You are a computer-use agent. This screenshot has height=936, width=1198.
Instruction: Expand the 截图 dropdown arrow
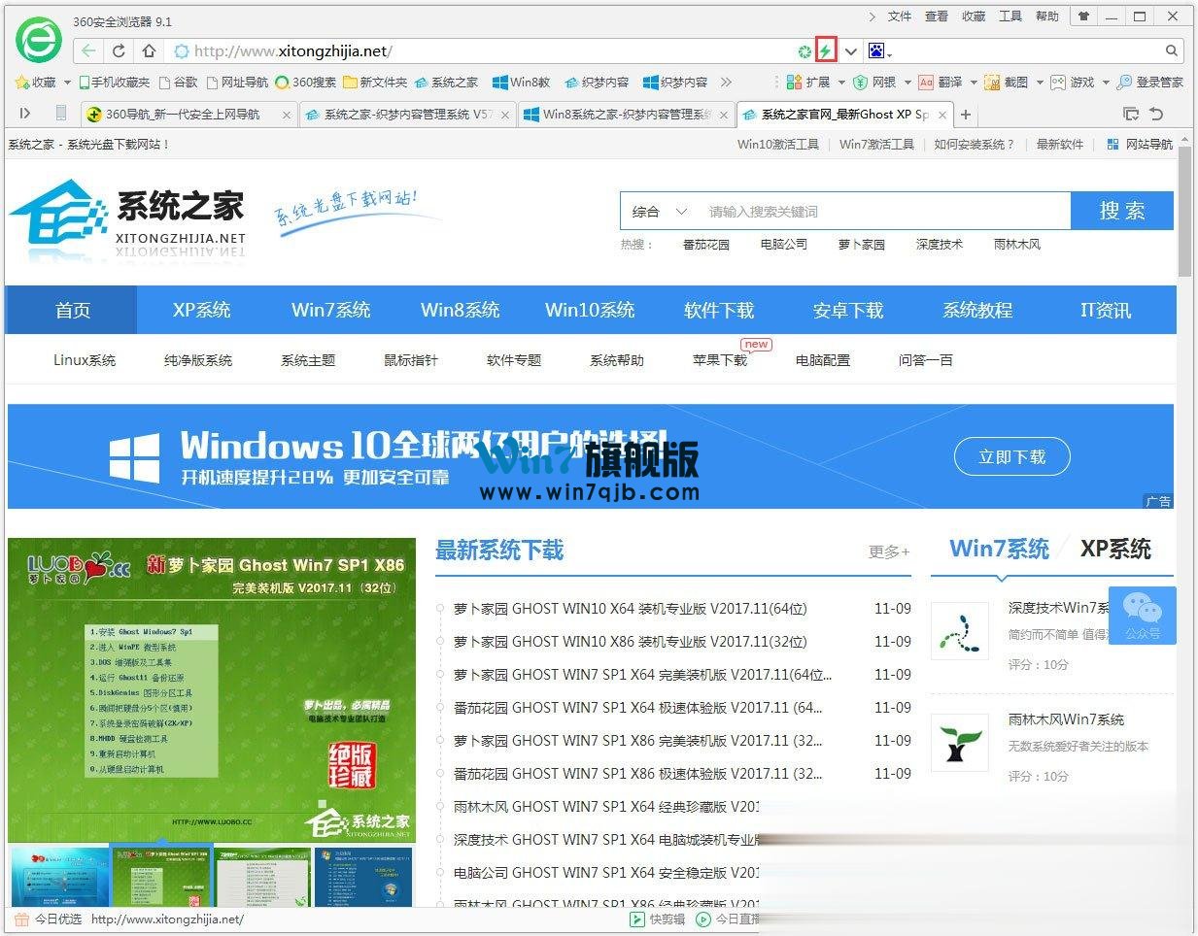[1040, 83]
